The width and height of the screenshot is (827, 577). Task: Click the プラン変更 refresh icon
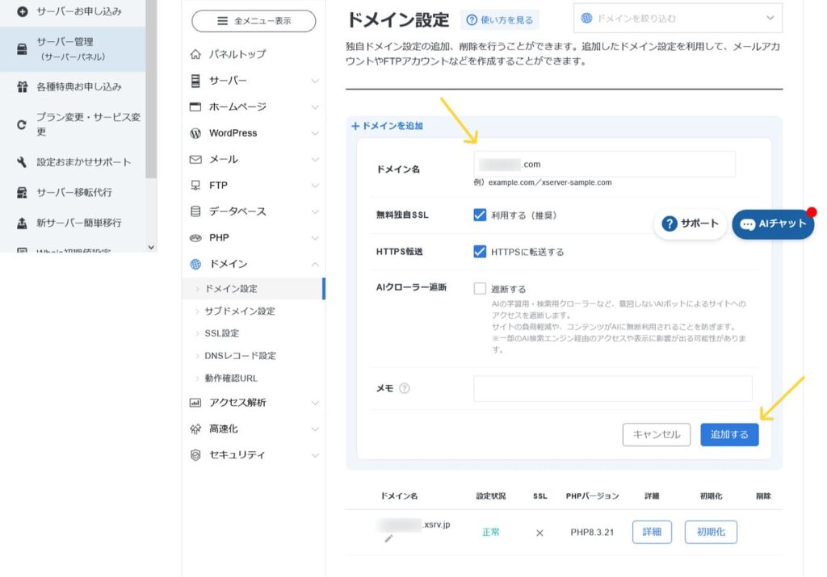click(22, 125)
